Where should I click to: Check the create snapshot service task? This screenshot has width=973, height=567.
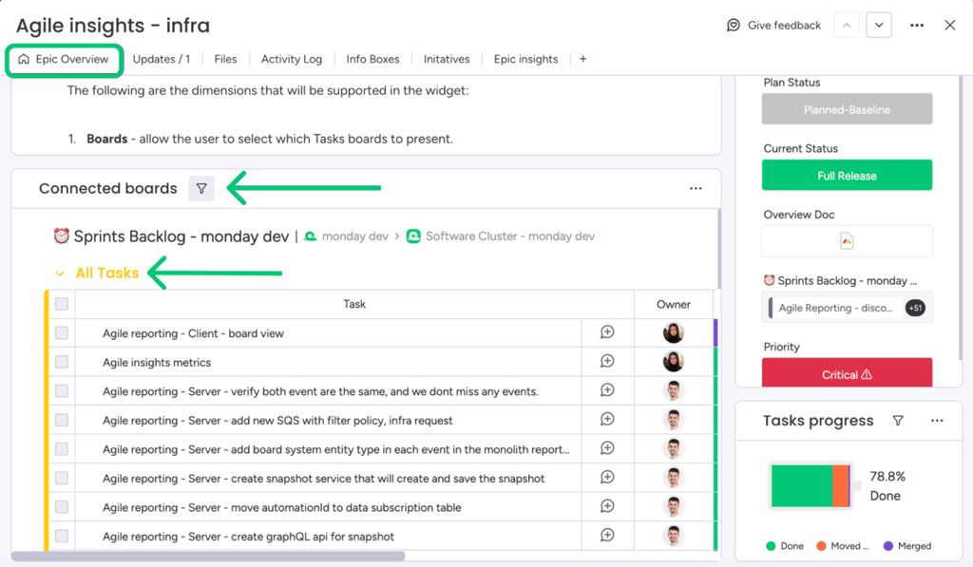(62, 478)
